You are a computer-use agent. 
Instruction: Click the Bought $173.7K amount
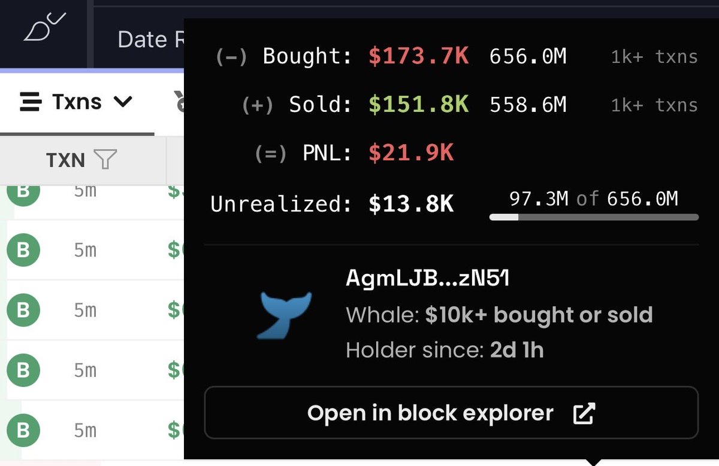tap(419, 56)
